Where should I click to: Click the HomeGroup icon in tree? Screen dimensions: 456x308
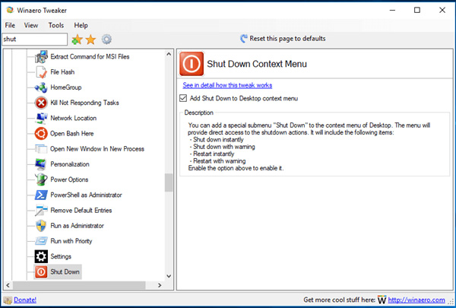(x=41, y=87)
